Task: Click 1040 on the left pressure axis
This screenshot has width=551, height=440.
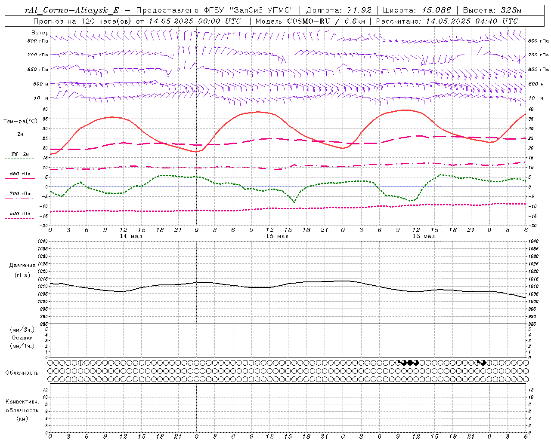Action: (x=43, y=241)
